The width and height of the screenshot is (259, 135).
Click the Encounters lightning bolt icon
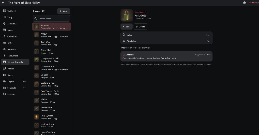coord(4,56)
